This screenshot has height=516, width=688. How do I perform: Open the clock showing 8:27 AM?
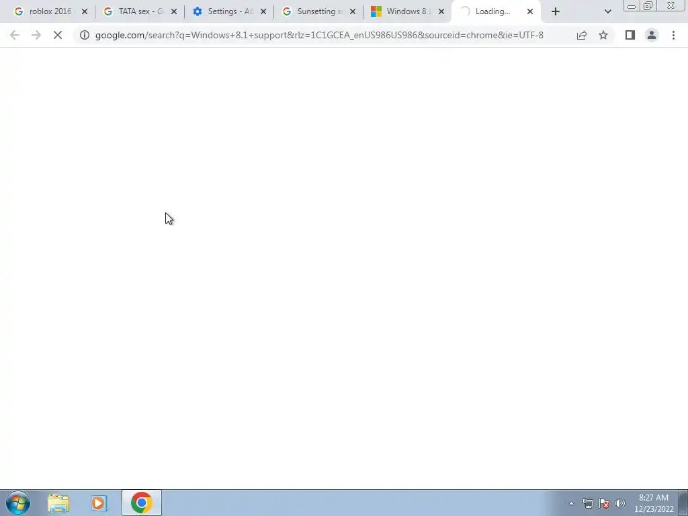[654, 503]
